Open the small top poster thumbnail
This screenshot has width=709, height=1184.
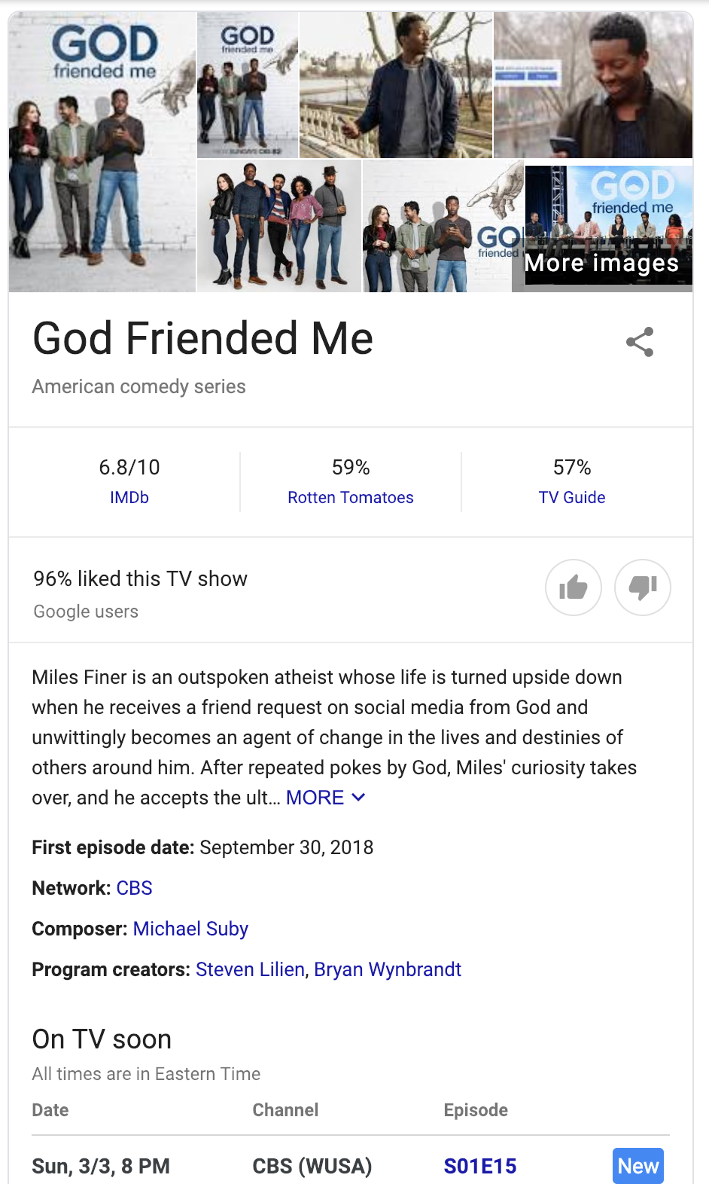(x=248, y=84)
